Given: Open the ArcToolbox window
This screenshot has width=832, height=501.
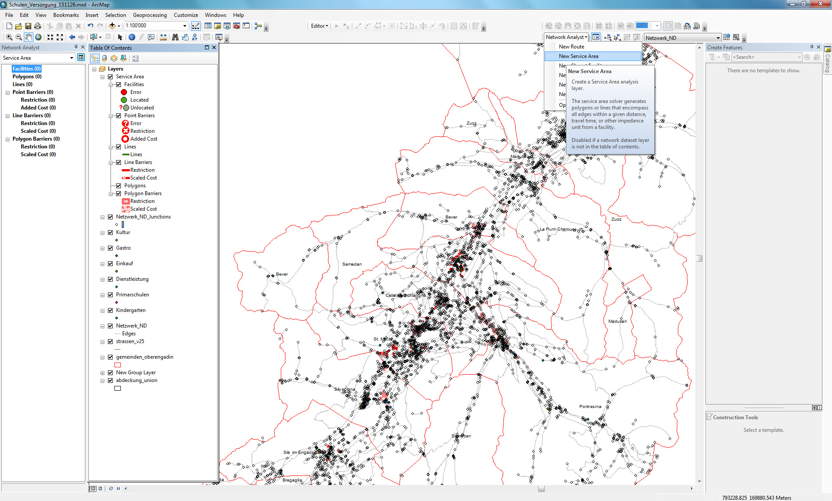Looking at the screenshot, I should [237, 26].
